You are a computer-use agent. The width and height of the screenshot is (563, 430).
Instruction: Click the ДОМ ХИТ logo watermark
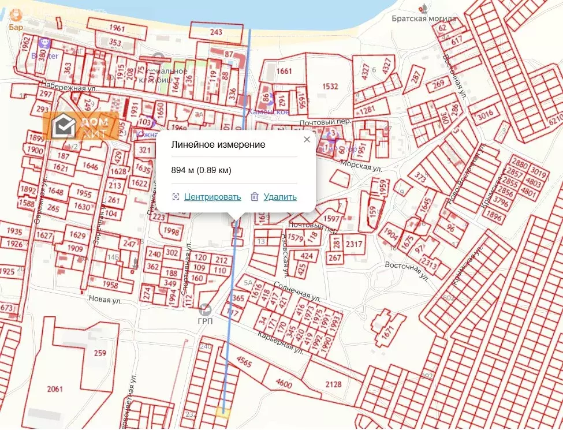pyautogui.click(x=80, y=126)
